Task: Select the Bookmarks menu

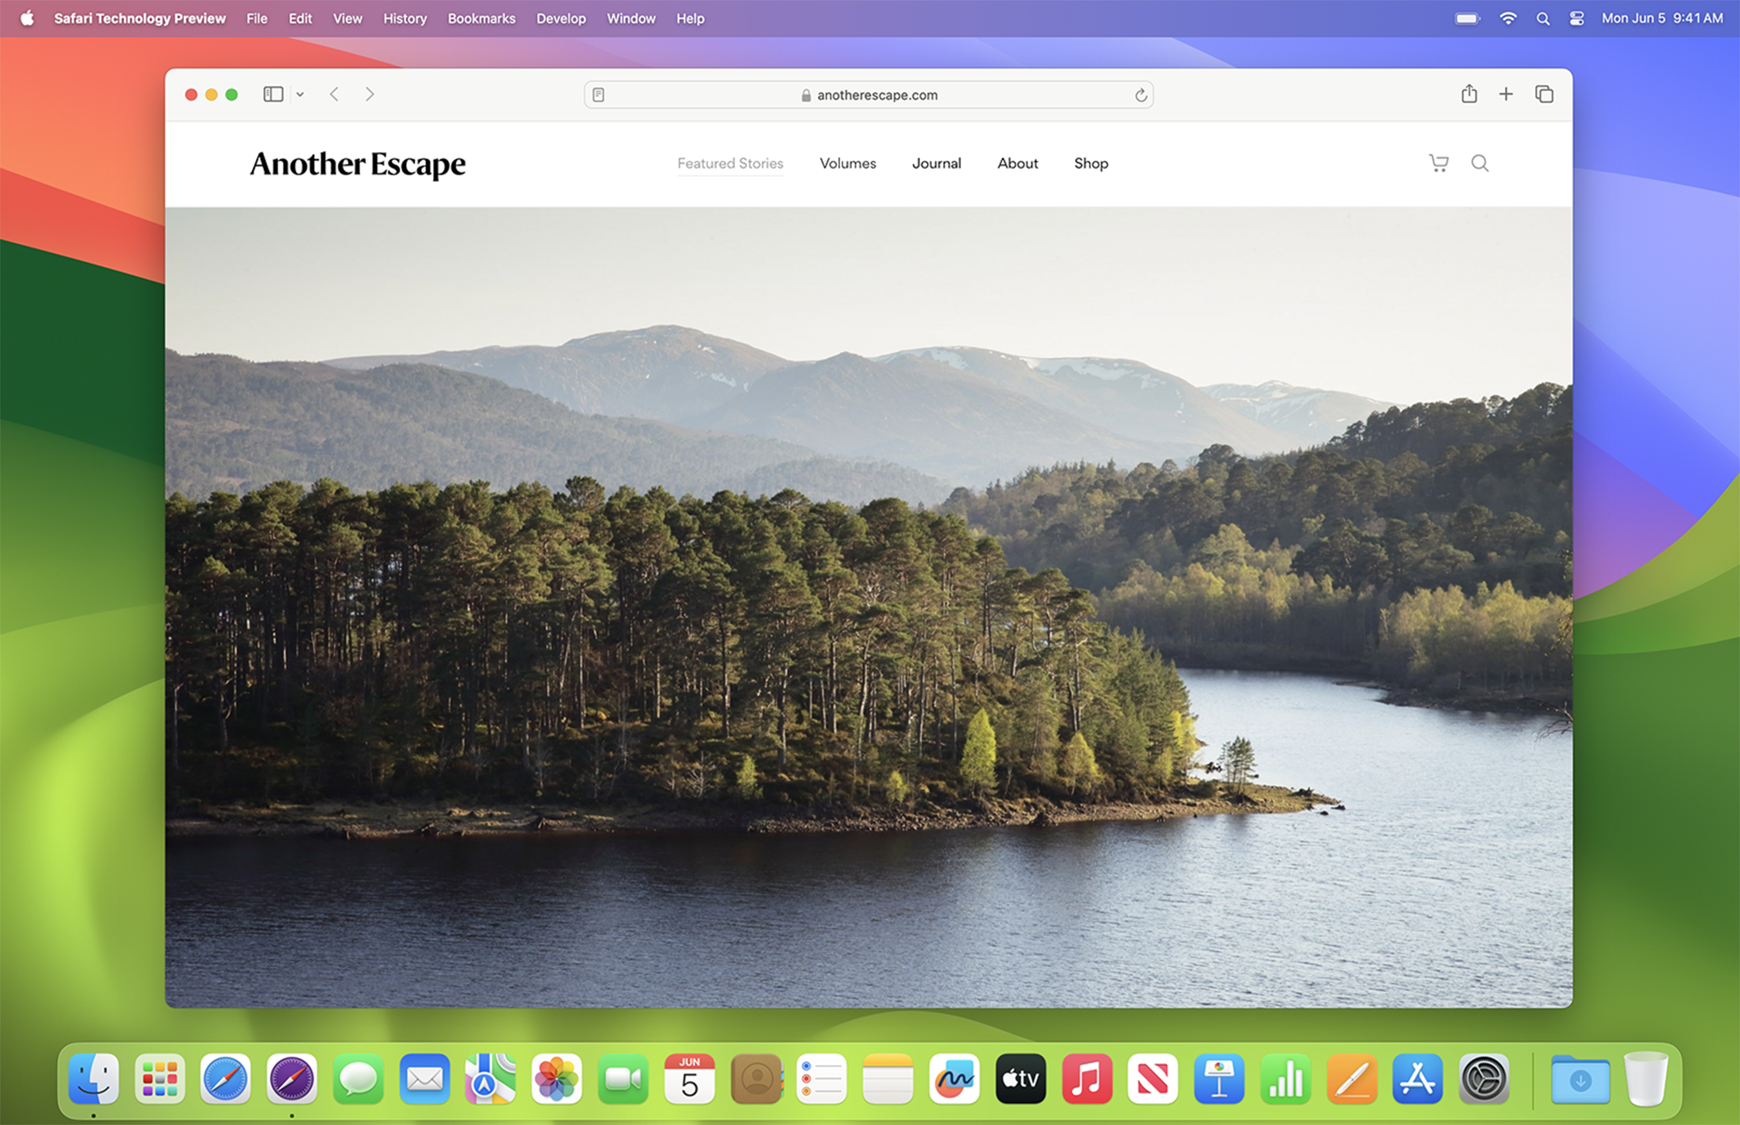Action: pos(480,17)
